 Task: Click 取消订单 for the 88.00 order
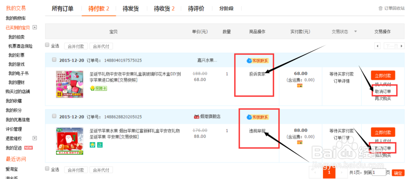[x=383, y=149]
